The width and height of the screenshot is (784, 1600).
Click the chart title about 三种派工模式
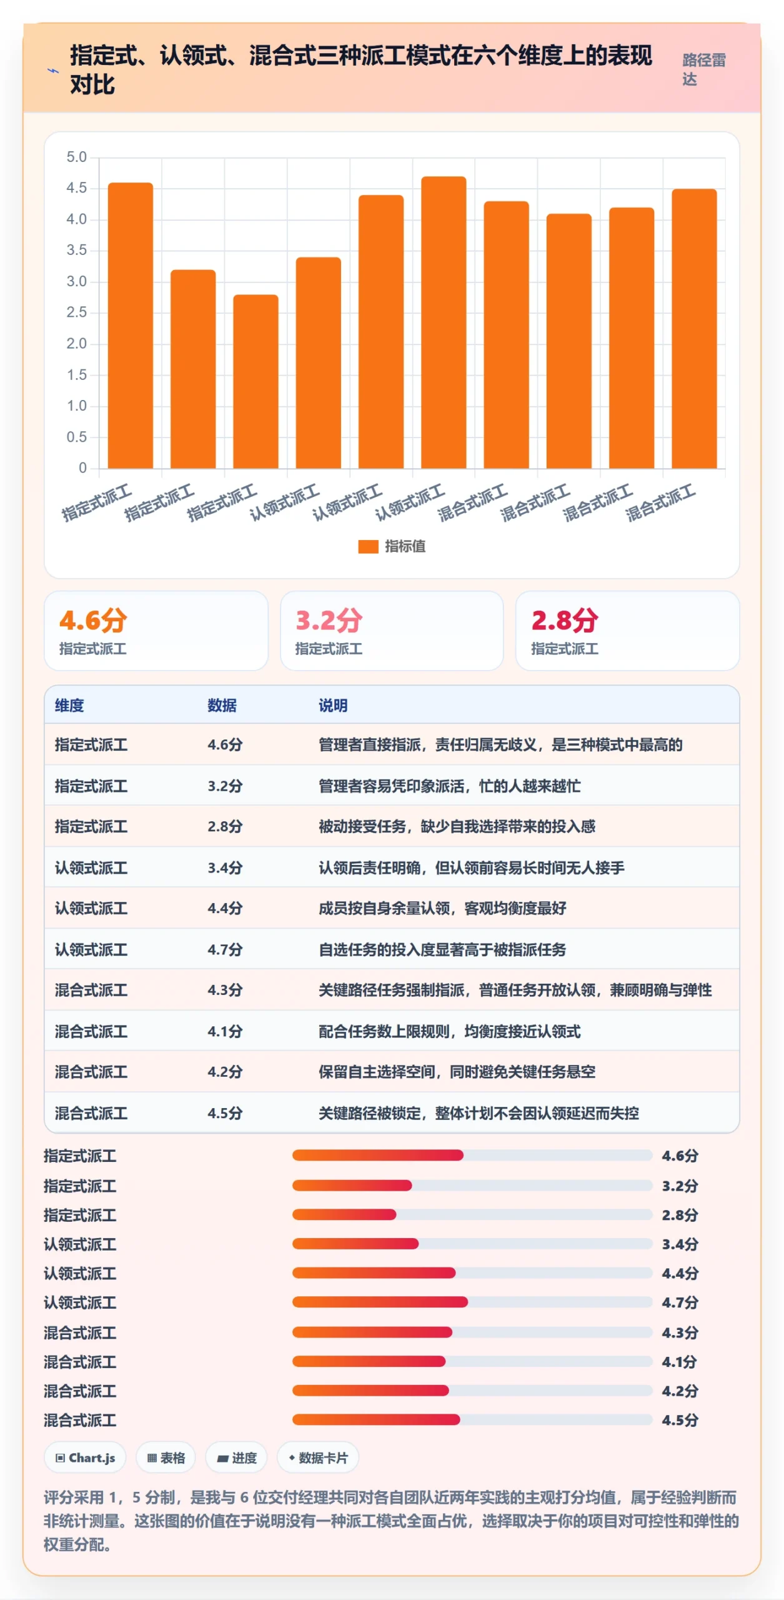(x=360, y=69)
